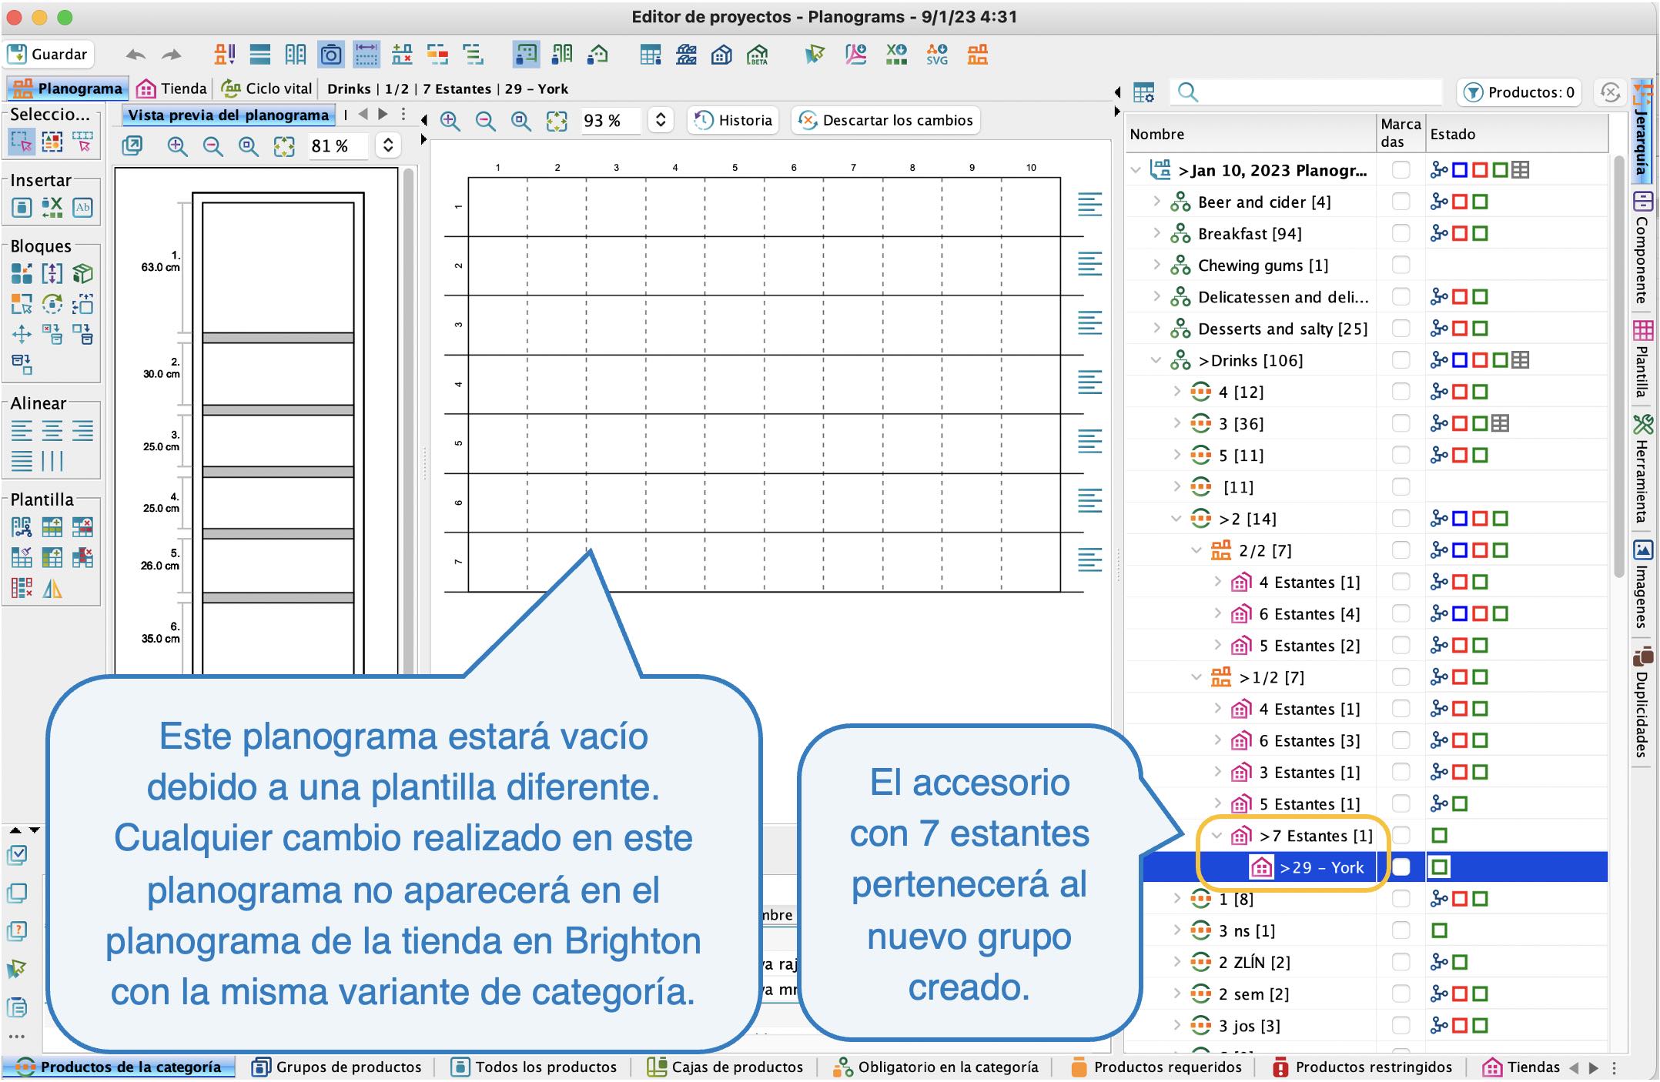Click the hierarchy vertical scrollbar
The image size is (1660, 1082).
[x=1619, y=366]
